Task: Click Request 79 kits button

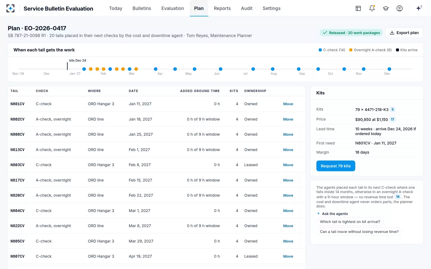Action: (x=336, y=166)
